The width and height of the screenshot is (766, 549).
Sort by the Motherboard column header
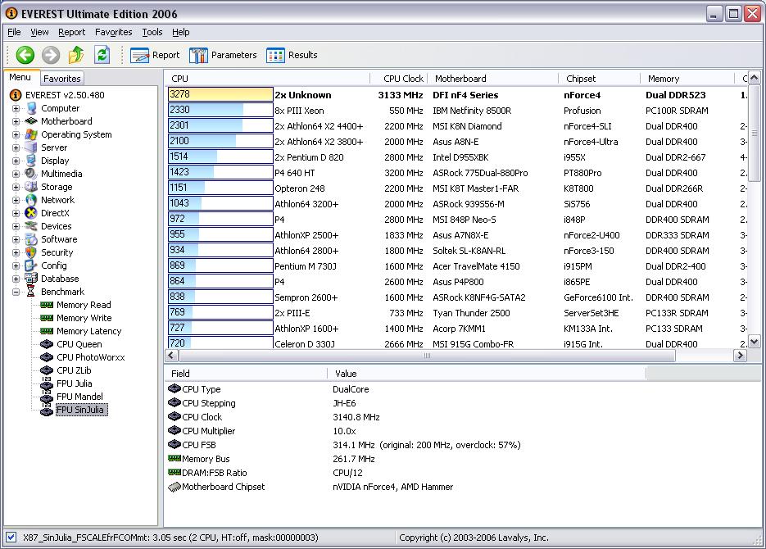tap(493, 79)
